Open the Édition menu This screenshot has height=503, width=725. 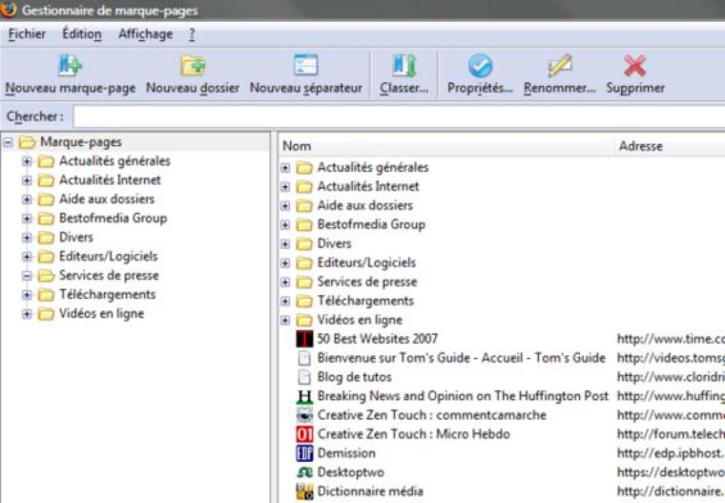[81, 34]
